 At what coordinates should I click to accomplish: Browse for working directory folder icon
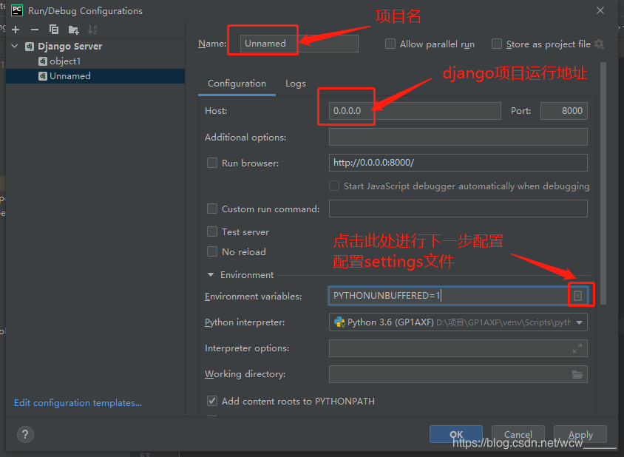[x=577, y=374]
